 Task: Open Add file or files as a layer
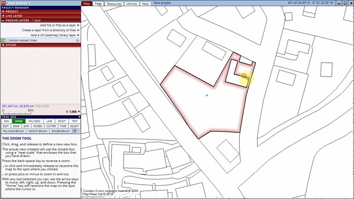[60, 25]
